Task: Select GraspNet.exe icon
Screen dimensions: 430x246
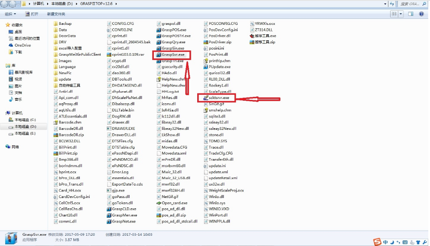Action: [109, 222]
